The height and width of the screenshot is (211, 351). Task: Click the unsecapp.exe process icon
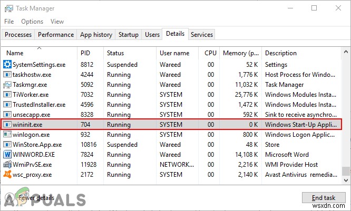tap(7, 114)
